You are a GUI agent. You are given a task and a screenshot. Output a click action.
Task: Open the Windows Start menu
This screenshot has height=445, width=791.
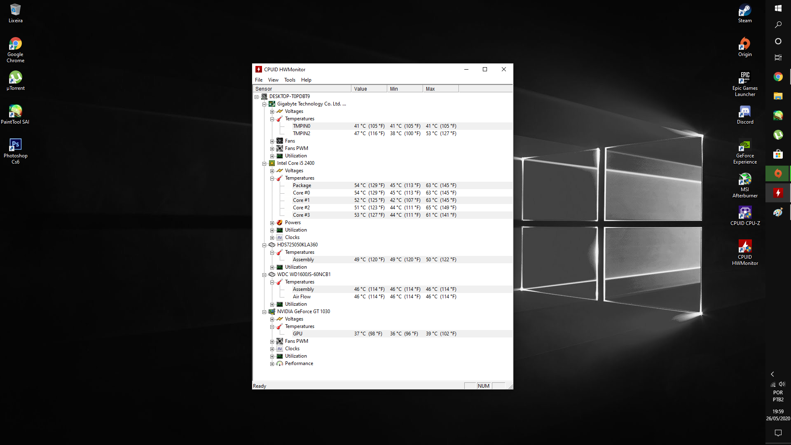click(x=778, y=8)
